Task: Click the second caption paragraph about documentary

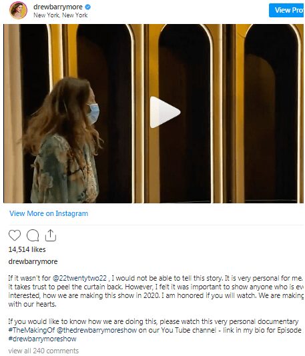Action: point(155,330)
